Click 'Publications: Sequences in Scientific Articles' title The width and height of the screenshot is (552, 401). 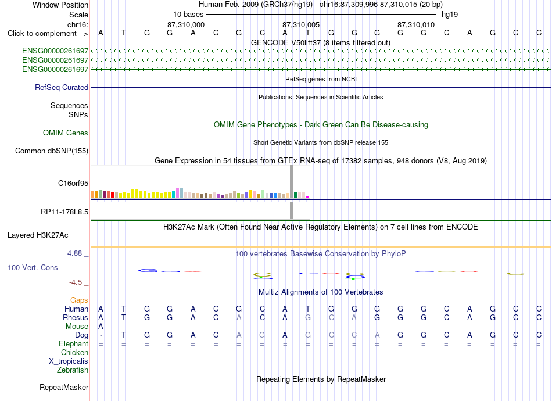[321, 97]
